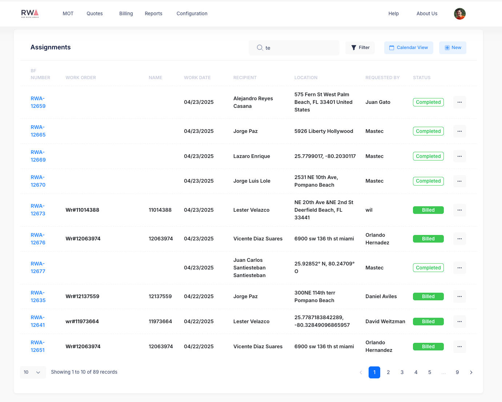Screen dimensions: 502x402
Task: Sort by the Work Date column header
Action: tap(197, 78)
